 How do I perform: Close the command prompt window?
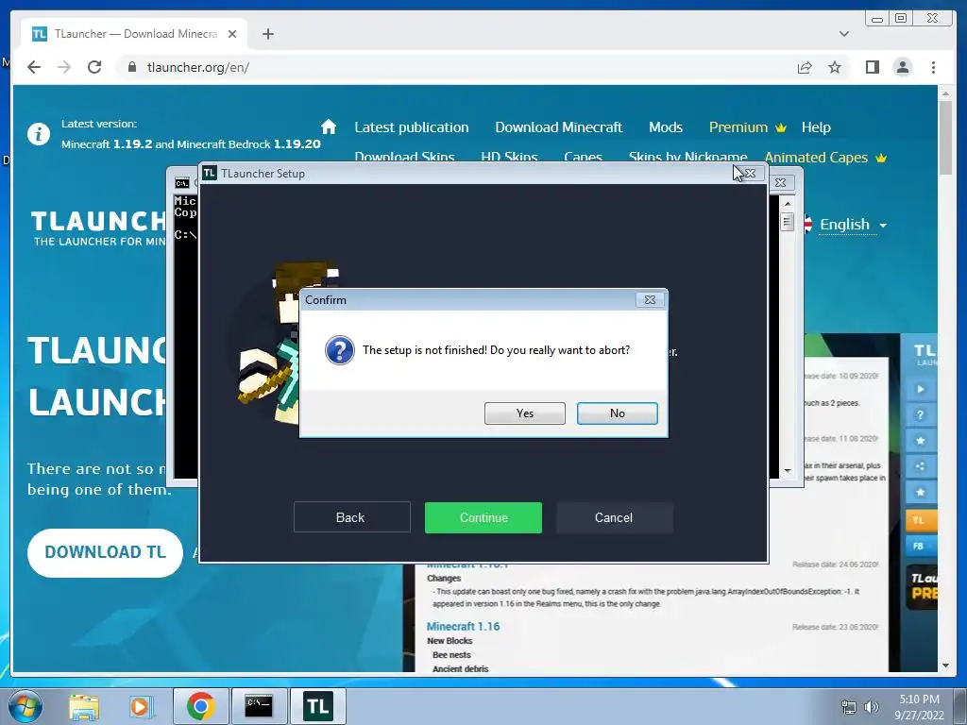780,182
